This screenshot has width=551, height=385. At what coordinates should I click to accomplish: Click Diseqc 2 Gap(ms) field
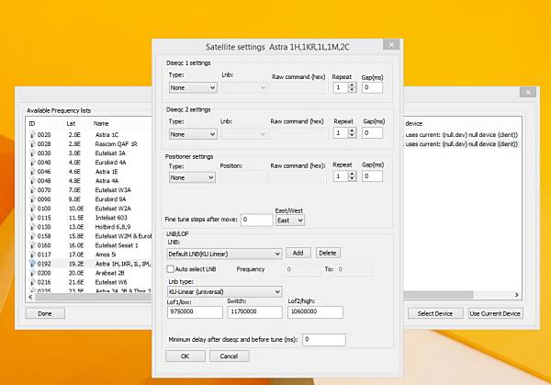click(372, 133)
